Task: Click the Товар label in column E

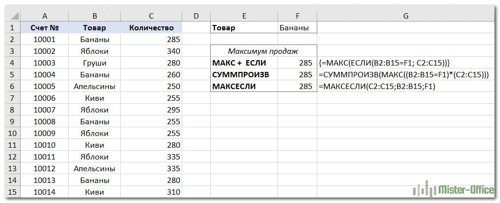Action: tap(224, 28)
